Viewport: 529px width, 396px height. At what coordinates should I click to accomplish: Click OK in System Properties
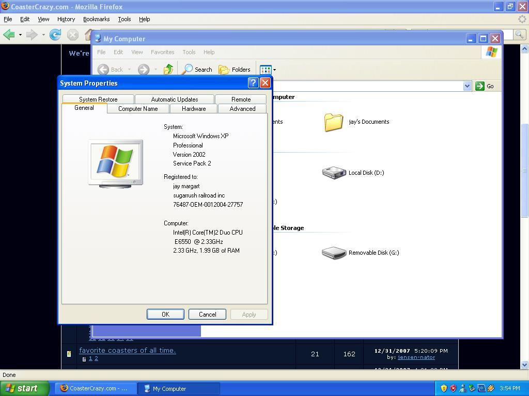pyautogui.click(x=165, y=314)
